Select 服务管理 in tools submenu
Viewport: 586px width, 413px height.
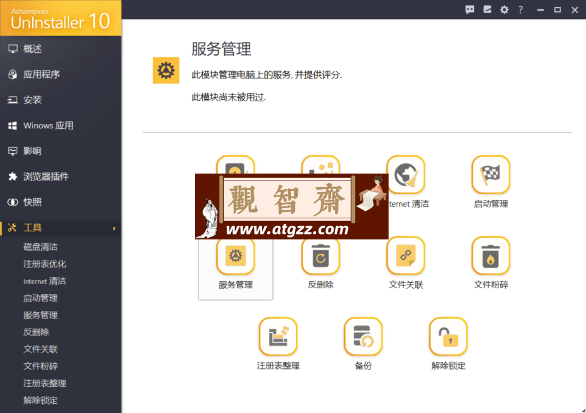click(x=41, y=315)
